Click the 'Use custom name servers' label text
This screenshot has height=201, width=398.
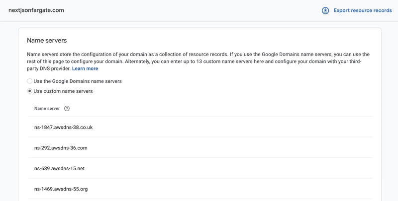63,91
